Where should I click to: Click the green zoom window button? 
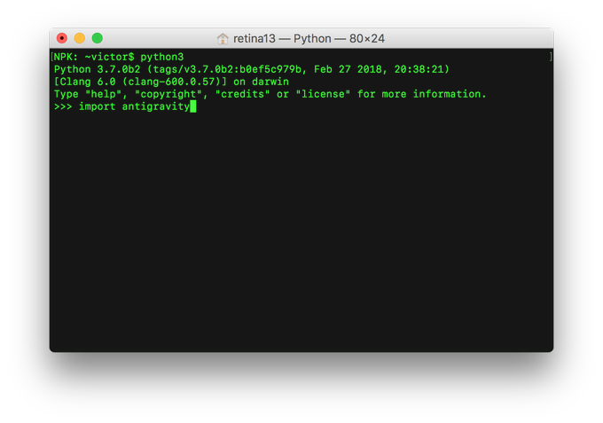98,38
